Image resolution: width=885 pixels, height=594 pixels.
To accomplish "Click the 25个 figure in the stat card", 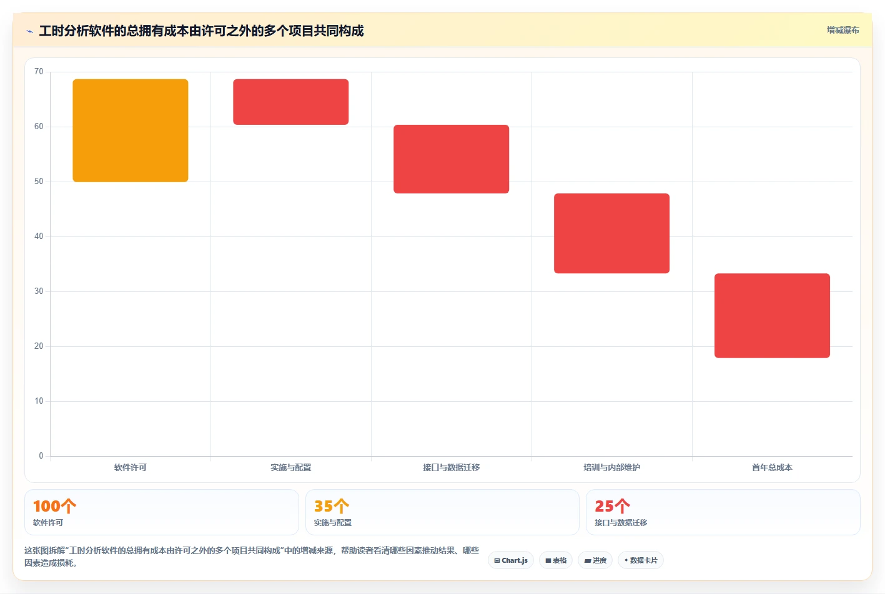I will click(612, 506).
